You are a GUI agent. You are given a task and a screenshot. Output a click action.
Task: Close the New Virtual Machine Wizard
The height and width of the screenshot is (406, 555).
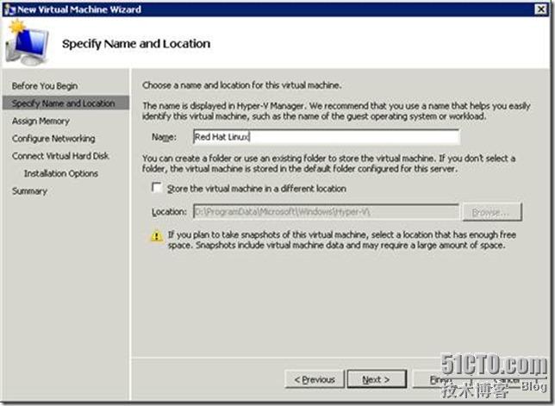click(541, 9)
